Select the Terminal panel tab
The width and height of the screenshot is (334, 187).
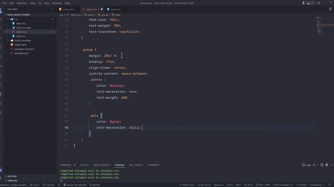pos(120,165)
